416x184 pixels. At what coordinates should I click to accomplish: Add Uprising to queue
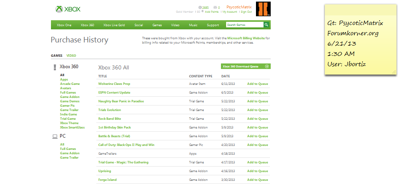pos(258,171)
